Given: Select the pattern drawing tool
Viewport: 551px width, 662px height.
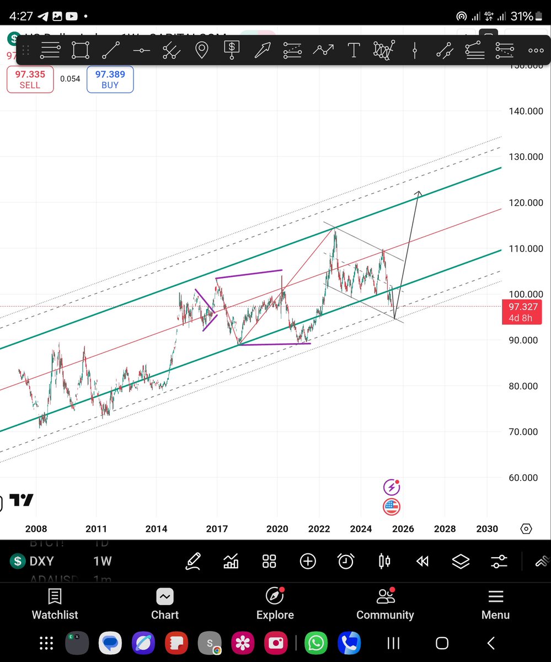Looking at the screenshot, I should point(384,50).
